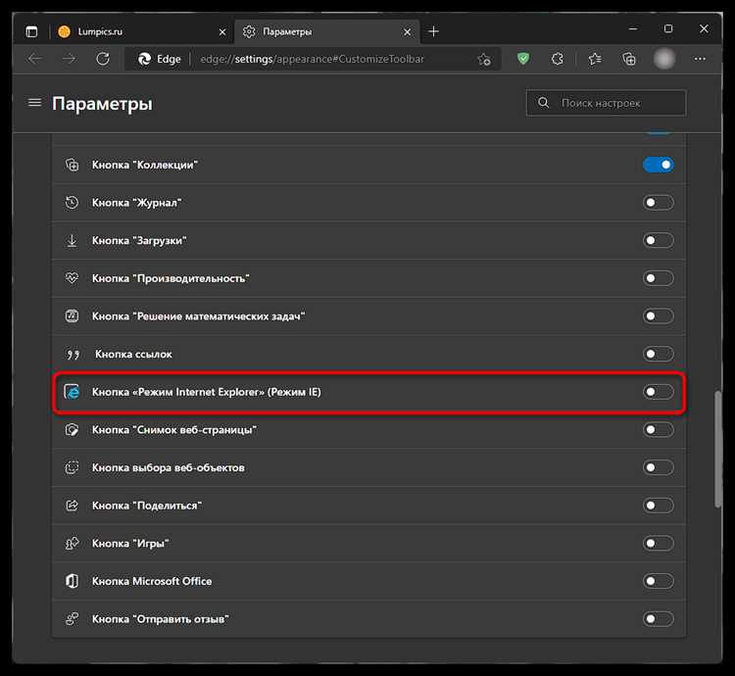Viewport: 735px width, 676px height.
Task: Click the Кнопка "Загрузки" label text
Action: click(139, 241)
